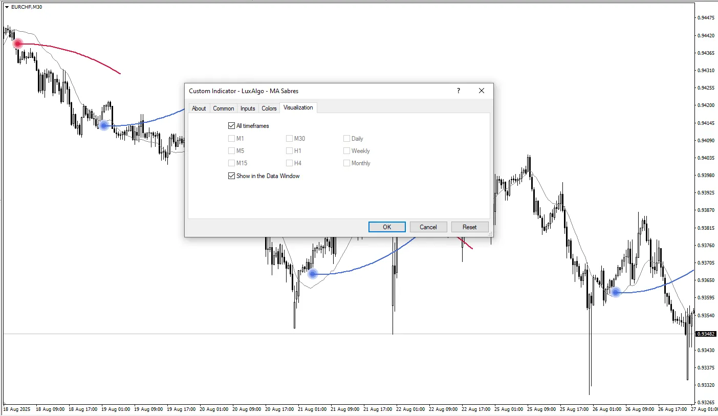Screen dimensions: 718x416
Task: Click the current price label 0.93482
Action: click(x=706, y=334)
